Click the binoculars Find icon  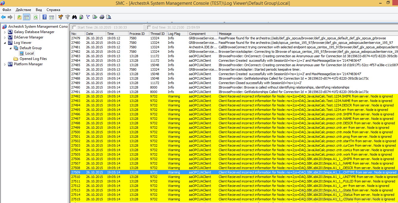[74, 17]
